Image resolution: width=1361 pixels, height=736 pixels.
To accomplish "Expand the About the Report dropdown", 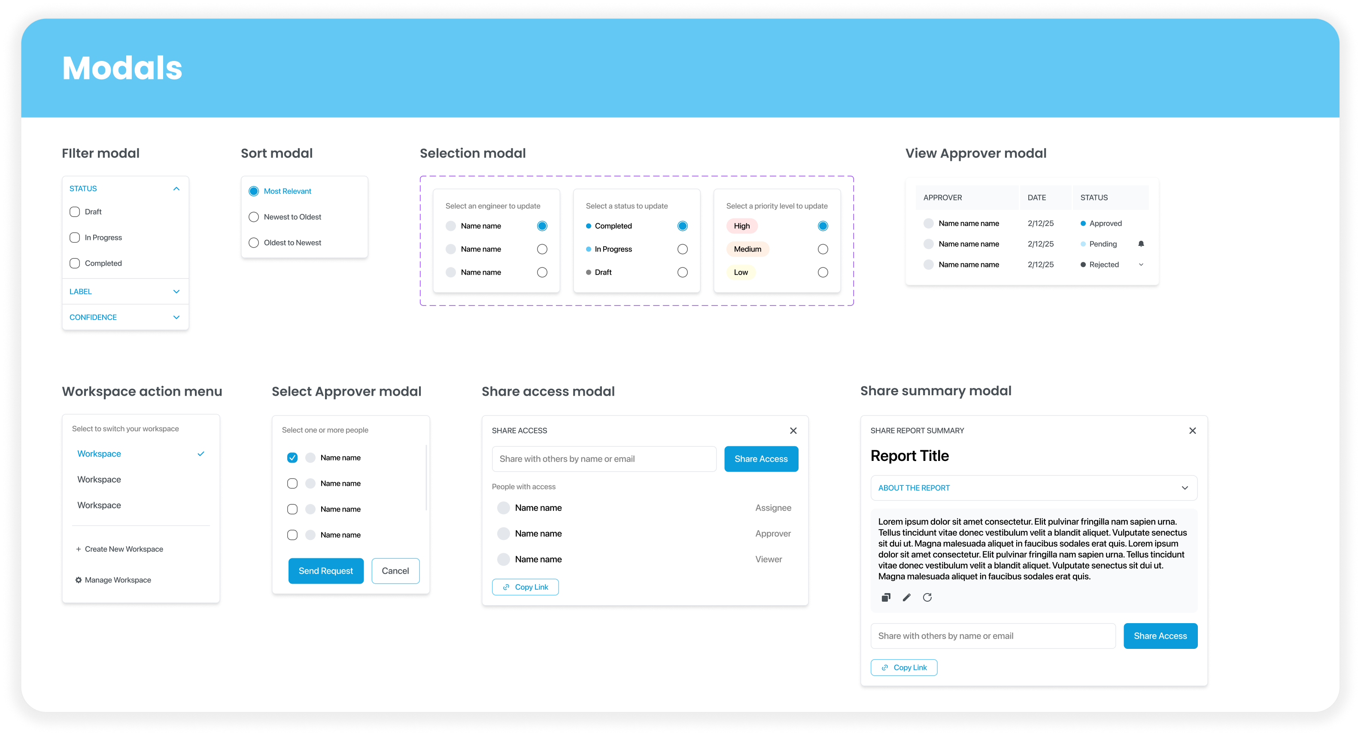I will 1185,488.
